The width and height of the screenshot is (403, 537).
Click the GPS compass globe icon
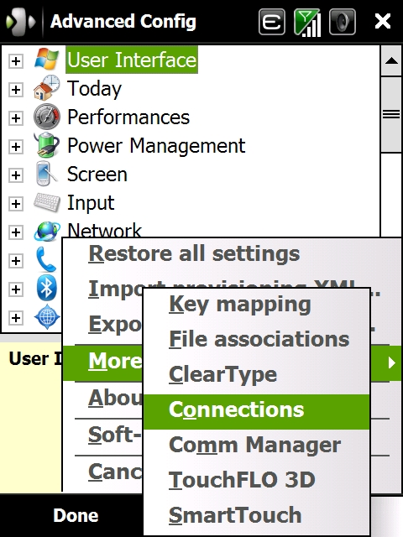click(47, 316)
